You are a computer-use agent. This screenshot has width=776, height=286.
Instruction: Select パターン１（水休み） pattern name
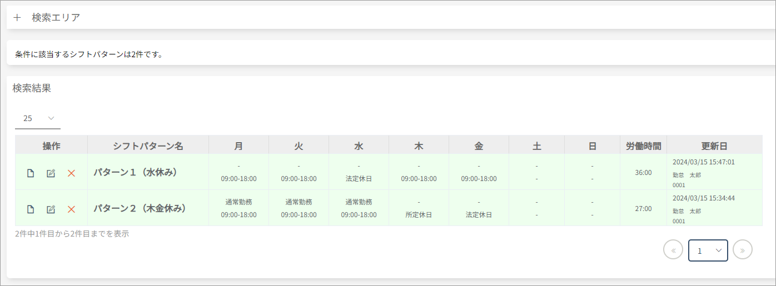point(135,173)
